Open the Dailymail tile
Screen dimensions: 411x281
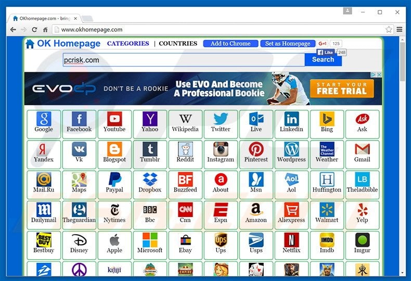pos(44,215)
